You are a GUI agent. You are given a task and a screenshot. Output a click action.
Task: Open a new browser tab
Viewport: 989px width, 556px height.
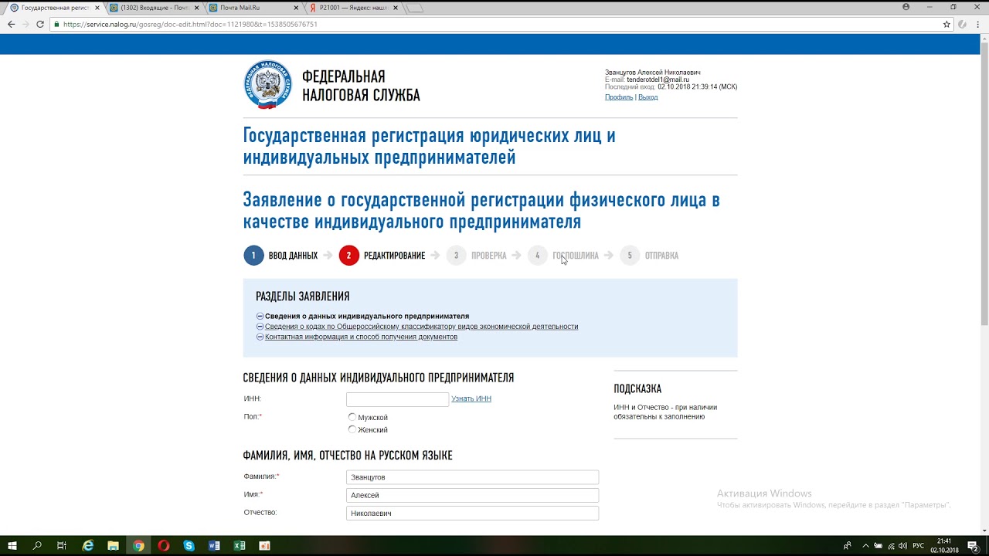415,8
